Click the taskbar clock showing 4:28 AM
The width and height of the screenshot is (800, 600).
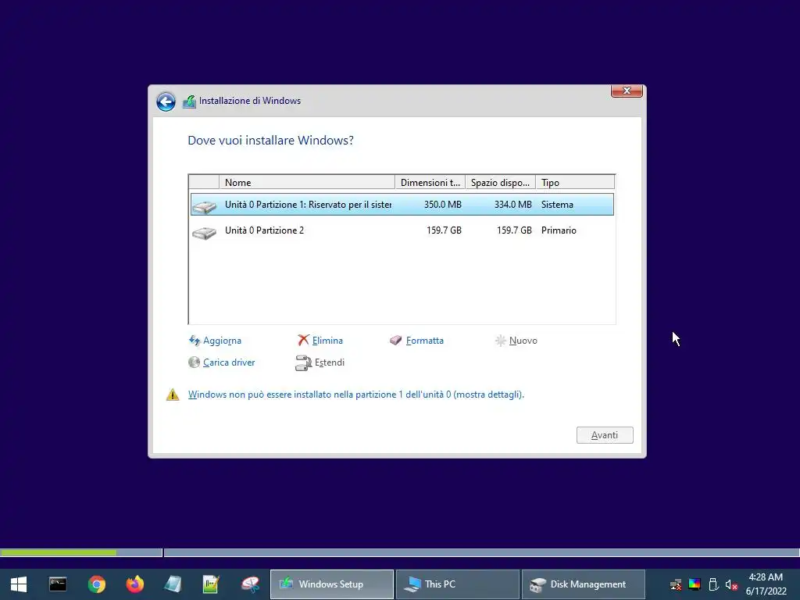pyautogui.click(x=766, y=584)
